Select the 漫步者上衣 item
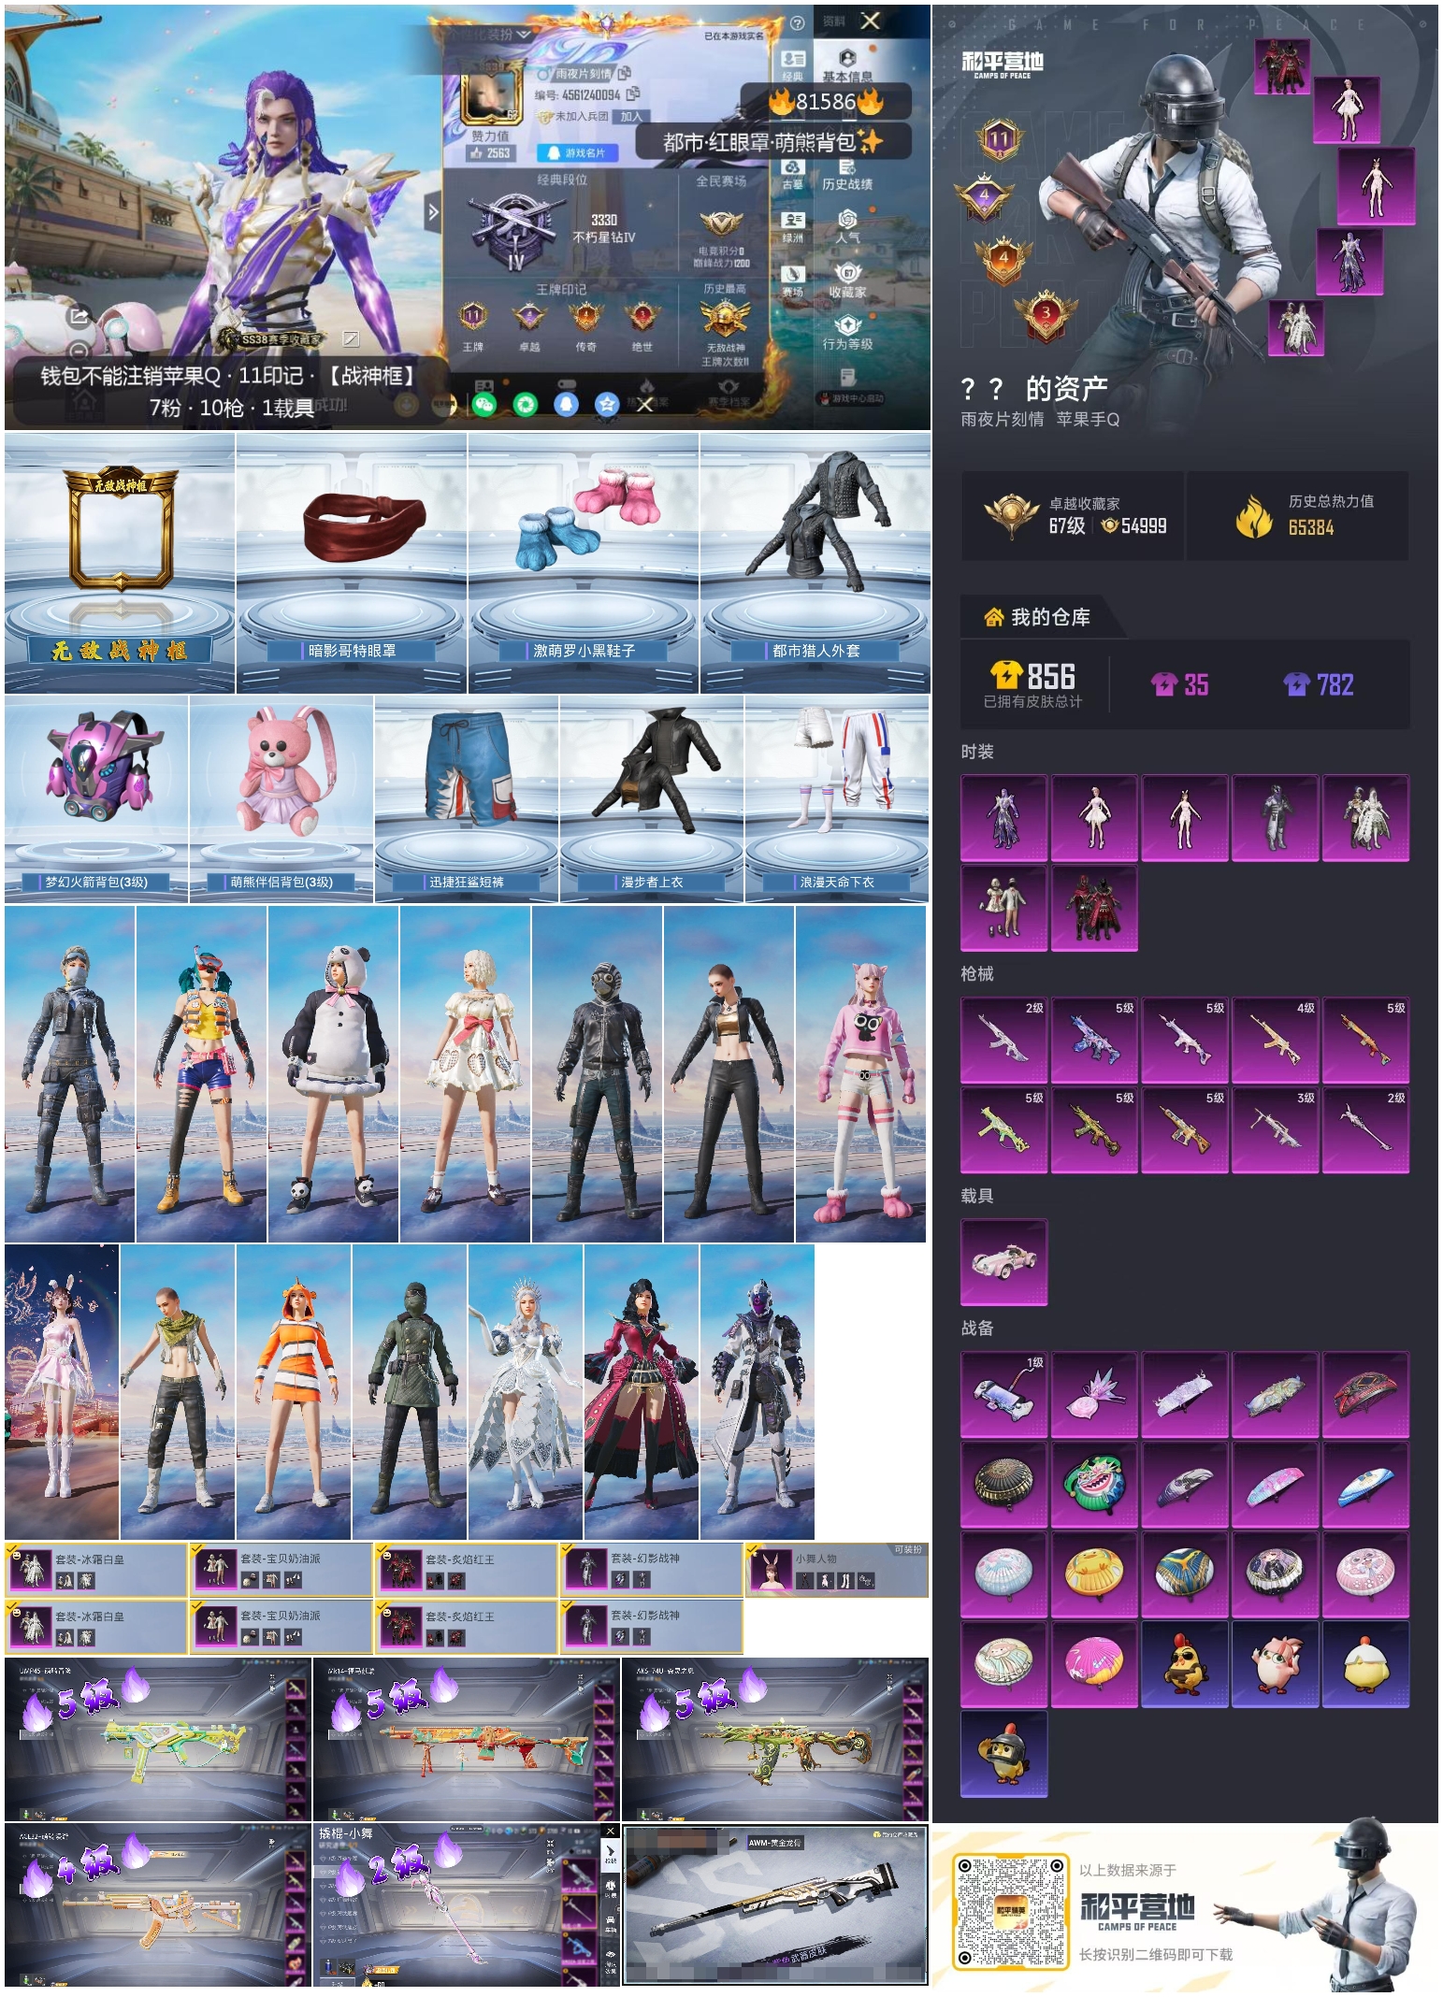This screenshot has height=1997, width=1443. pyautogui.click(x=652, y=798)
